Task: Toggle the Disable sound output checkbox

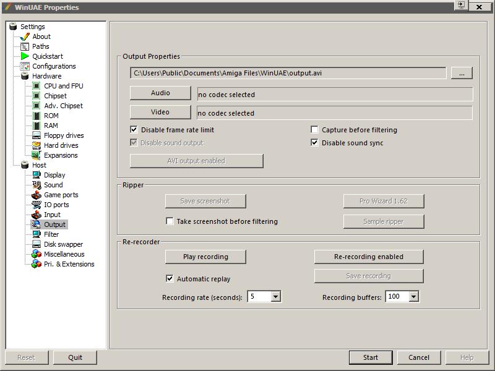Action: (x=134, y=143)
